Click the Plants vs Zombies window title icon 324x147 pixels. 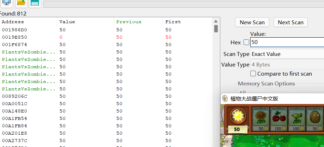point(225,98)
